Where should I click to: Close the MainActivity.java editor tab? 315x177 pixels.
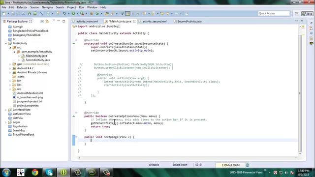coord(134,21)
